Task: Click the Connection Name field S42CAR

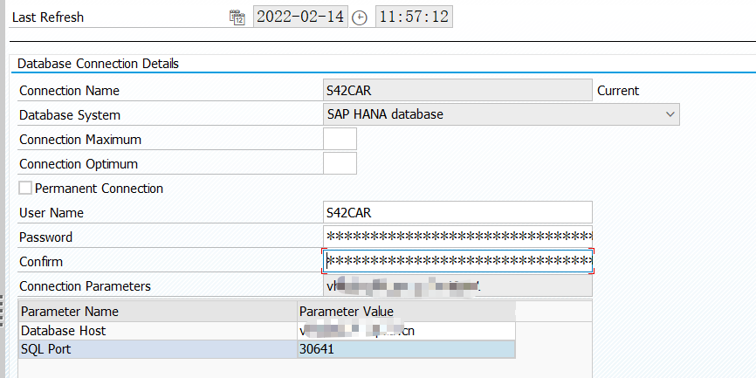Action: click(x=457, y=90)
